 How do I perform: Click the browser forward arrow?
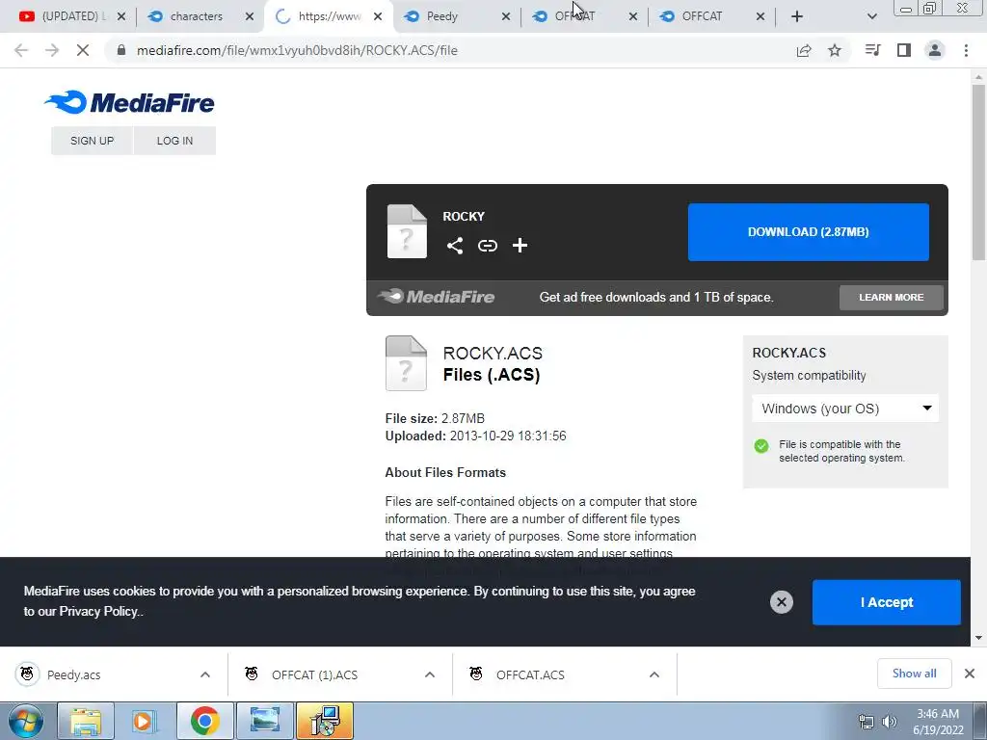[x=52, y=50]
